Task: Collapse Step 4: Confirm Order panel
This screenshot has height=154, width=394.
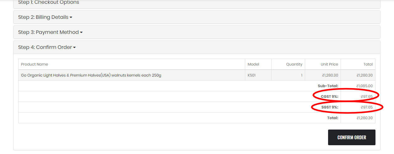Action: coord(47,47)
